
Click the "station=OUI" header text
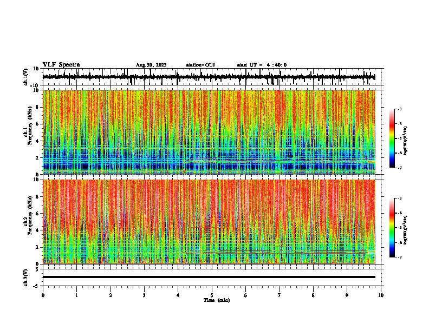[200, 65]
